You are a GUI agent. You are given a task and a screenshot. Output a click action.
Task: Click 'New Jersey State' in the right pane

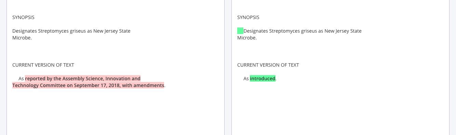tap(343, 31)
